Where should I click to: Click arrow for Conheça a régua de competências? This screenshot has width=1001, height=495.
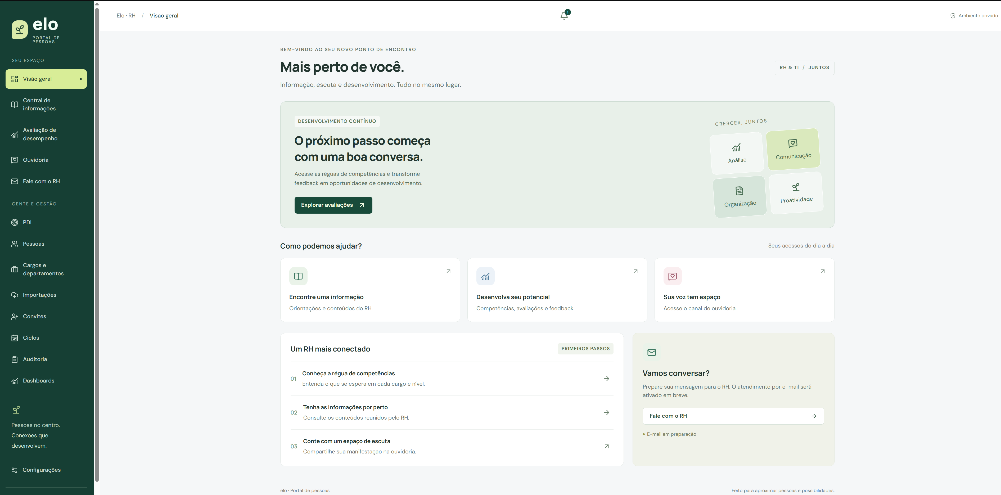point(607,379)
